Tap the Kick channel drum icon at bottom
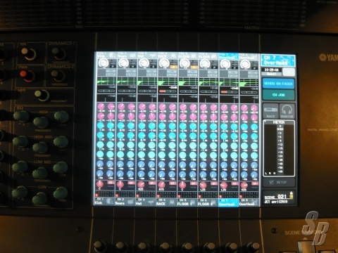The height and width of the screenshot is (253, 338). click(x=110, y=202)
